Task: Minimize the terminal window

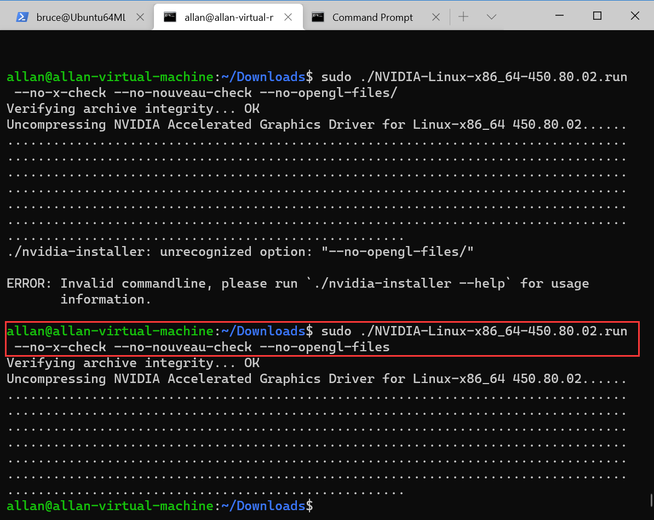Action: (x=560, y=16)
